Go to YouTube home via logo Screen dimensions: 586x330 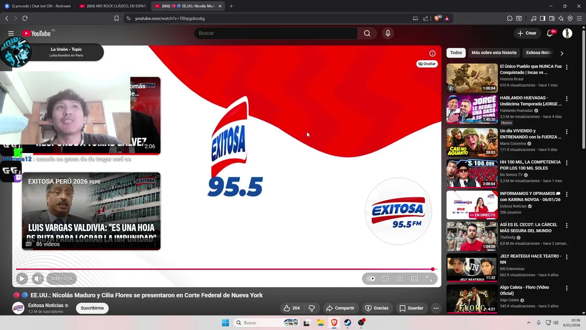click(36, 33)
